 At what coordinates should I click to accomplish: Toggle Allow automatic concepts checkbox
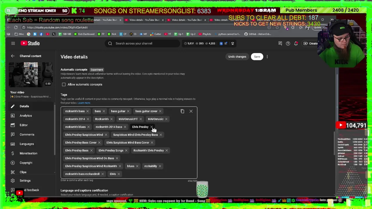tap(64, 84)
